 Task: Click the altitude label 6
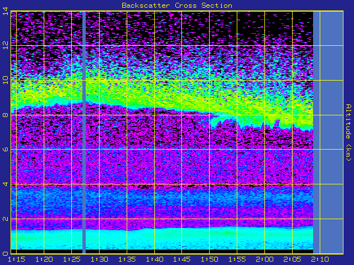point(6,149)
